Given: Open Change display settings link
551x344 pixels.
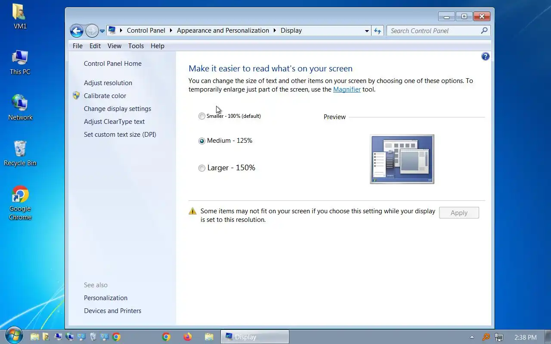Looking at the screenshot, I should pyautogui.click(x=118, y=108).
